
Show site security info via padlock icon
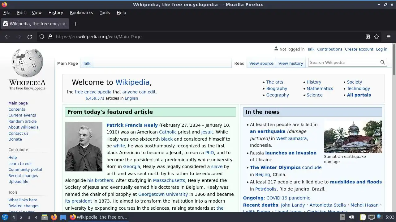(50, 37)
